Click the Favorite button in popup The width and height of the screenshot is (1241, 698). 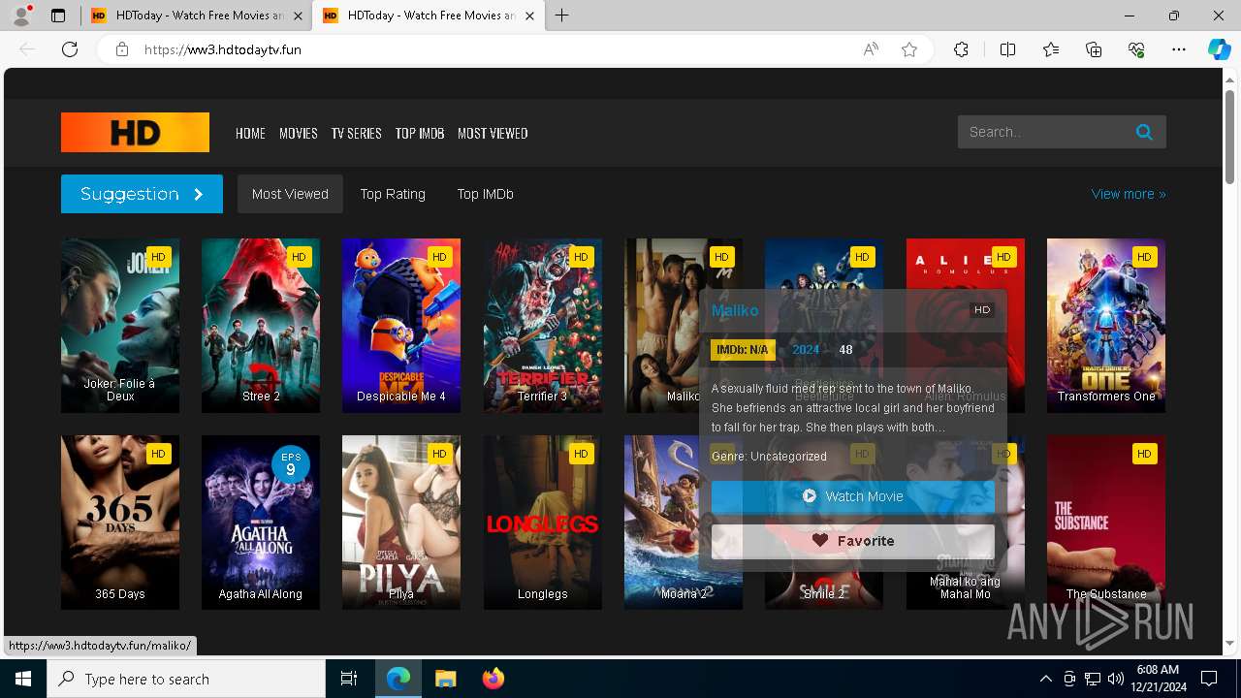coord(853,541)
